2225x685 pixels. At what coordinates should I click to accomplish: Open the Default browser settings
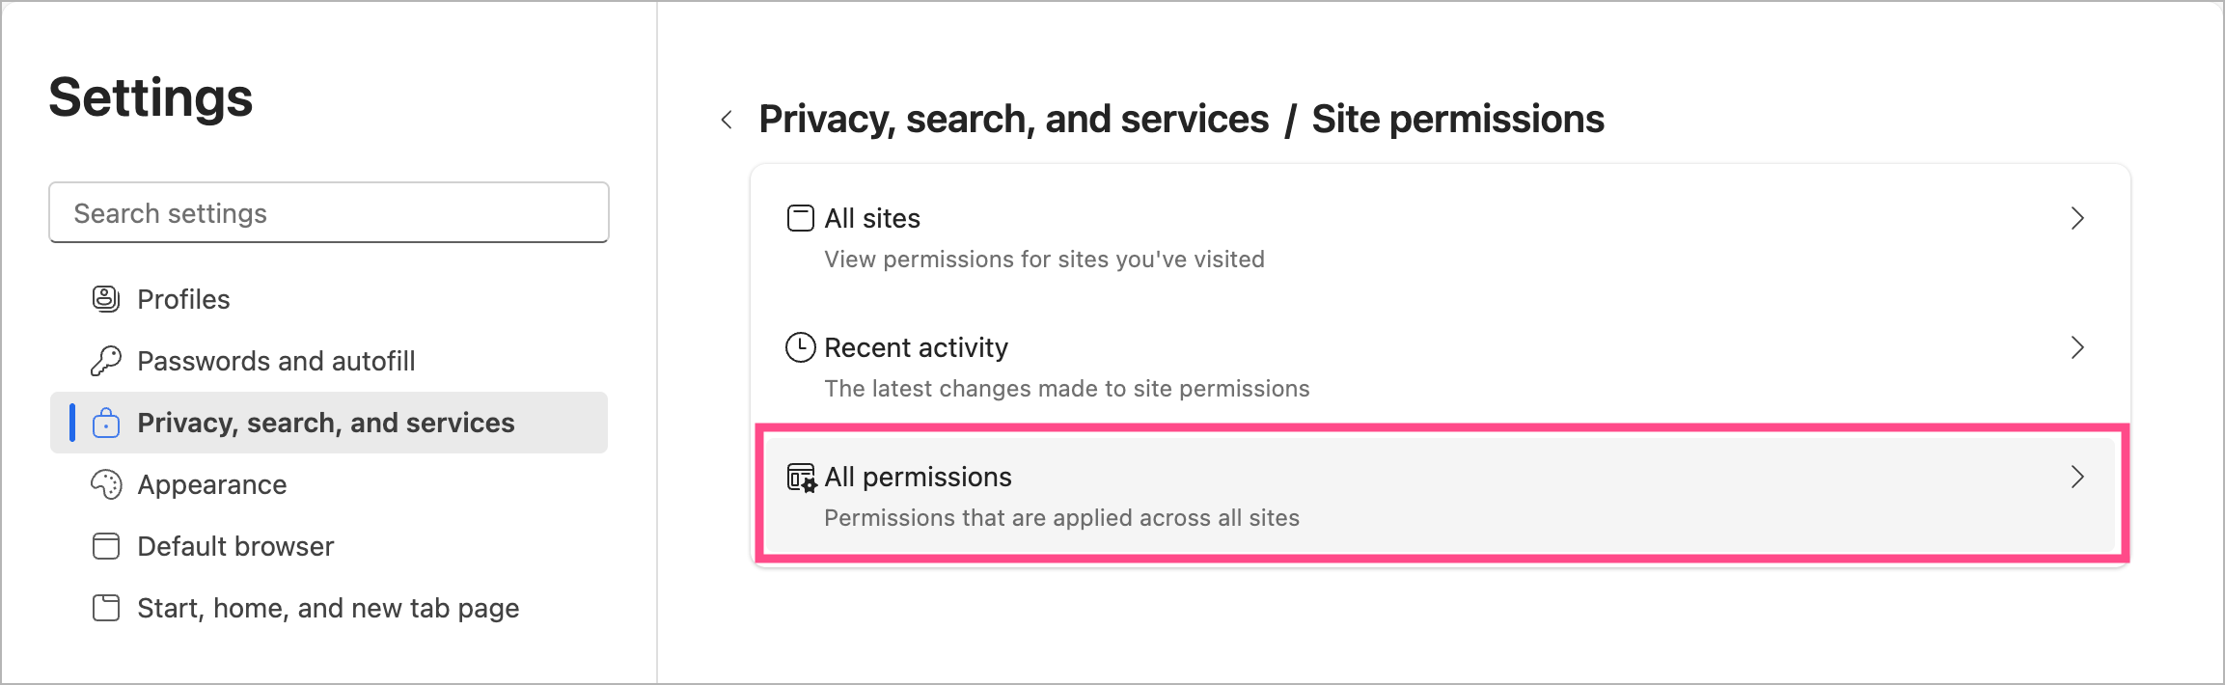[235, 546]
